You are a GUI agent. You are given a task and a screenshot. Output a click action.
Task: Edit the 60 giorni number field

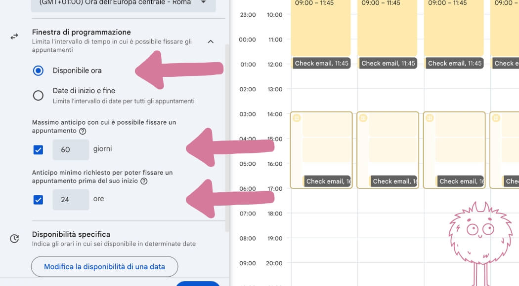click(71, 149)
